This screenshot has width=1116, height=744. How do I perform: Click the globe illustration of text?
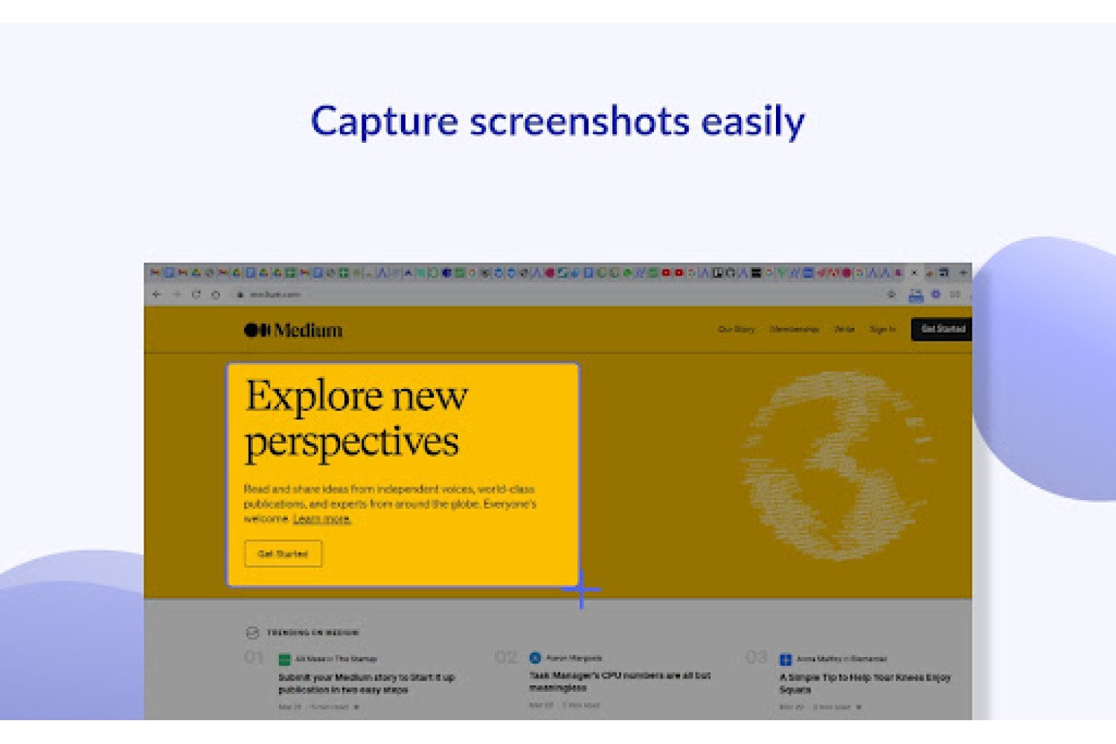[x=837, y=466]
